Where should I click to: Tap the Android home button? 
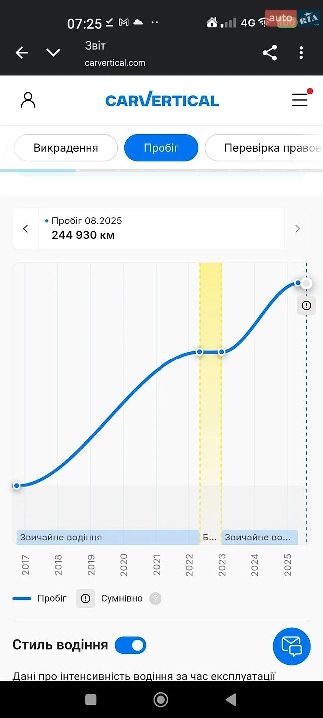[x=161, y=700]
